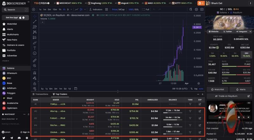
Task: Select the 24H stats period
Action: (246, 55)
